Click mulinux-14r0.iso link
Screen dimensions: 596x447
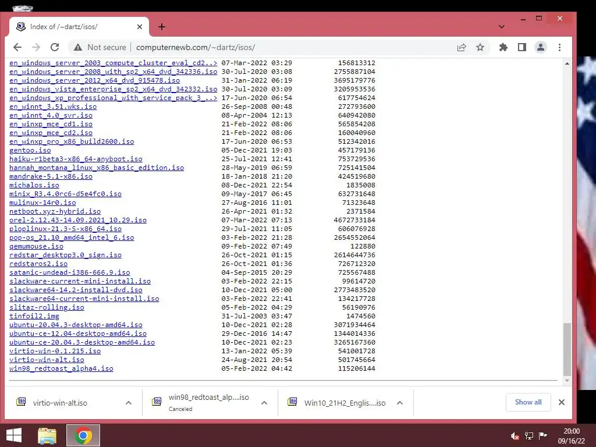tap(42, 203)
